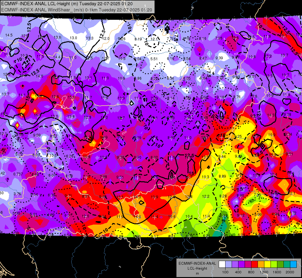This screenshot has height=278, width=302.
Task: Select the 5.99 grid value
Action: click(x=258, y=215)
